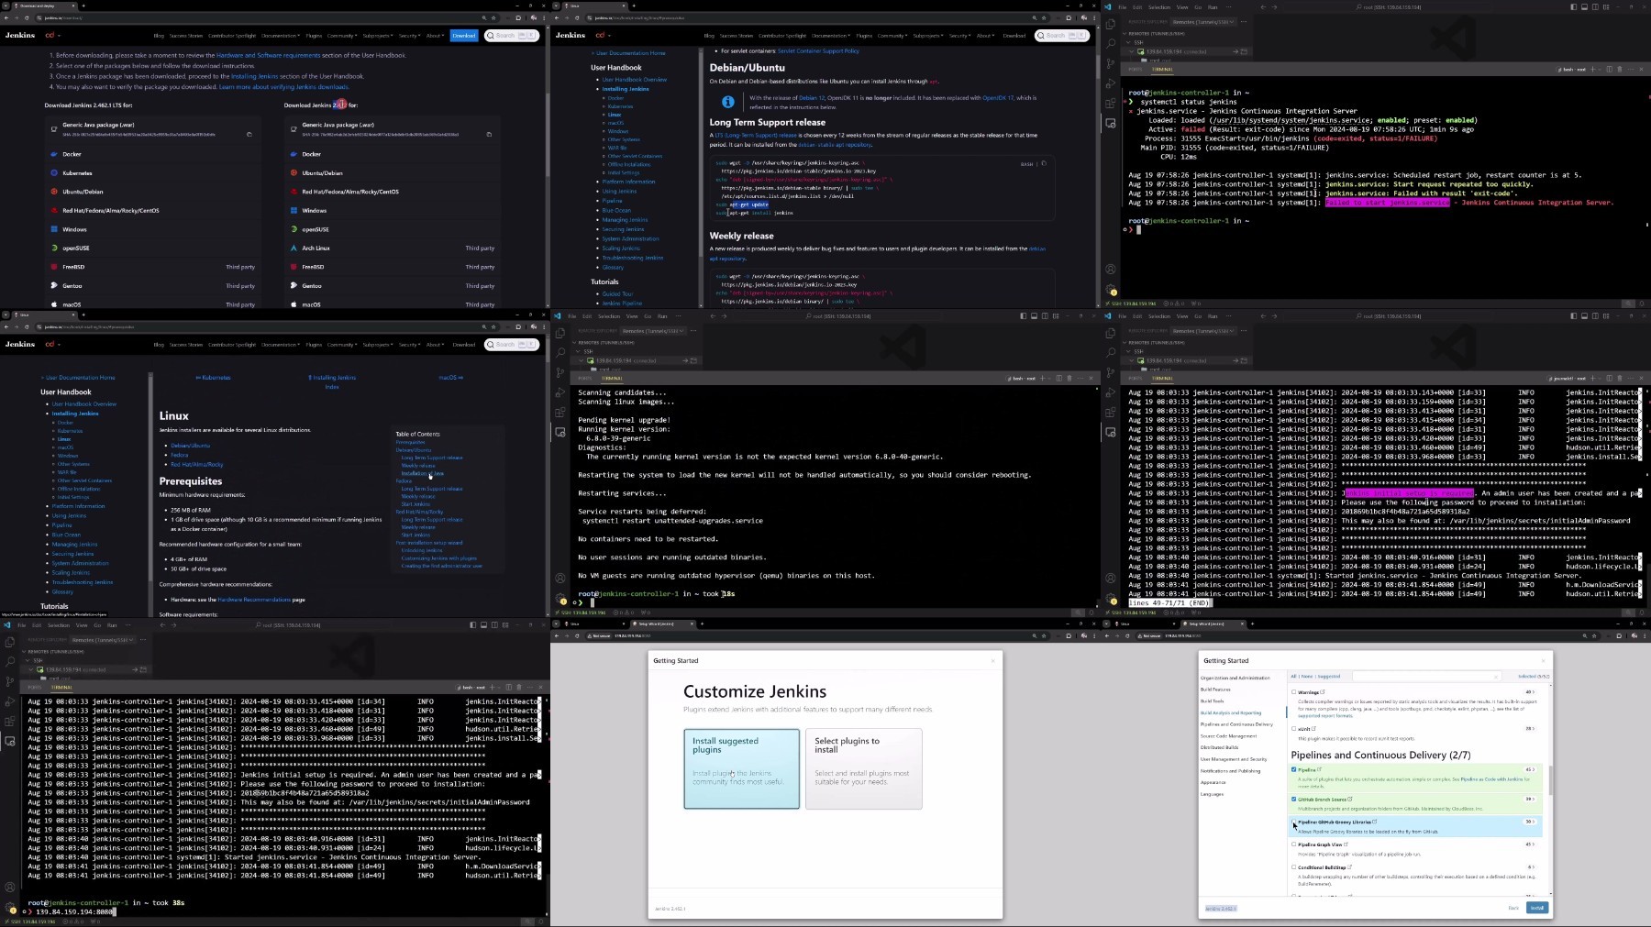This screenshot has height=927, width=1651.
Task: Check the Warnings plugin checkbox
Action: pos(1294,692)
